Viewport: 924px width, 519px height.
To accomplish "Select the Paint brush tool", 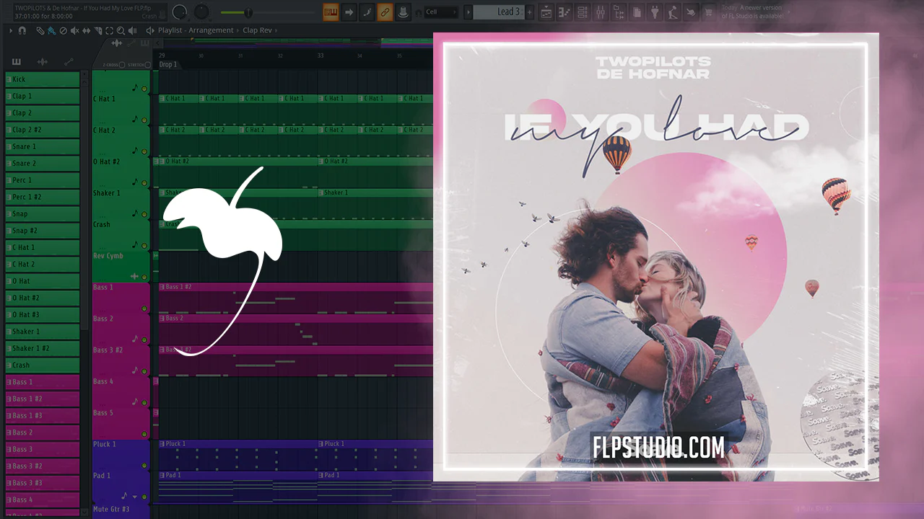I will tap(51, 31).
